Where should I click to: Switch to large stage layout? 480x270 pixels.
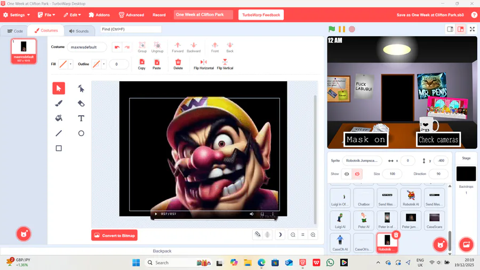[x=460, y=29]
